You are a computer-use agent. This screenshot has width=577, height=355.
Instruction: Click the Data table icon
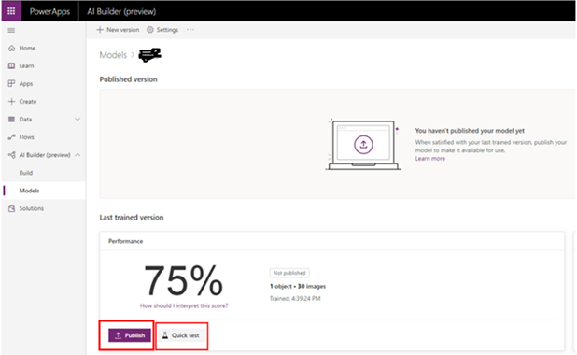point(12,119)
